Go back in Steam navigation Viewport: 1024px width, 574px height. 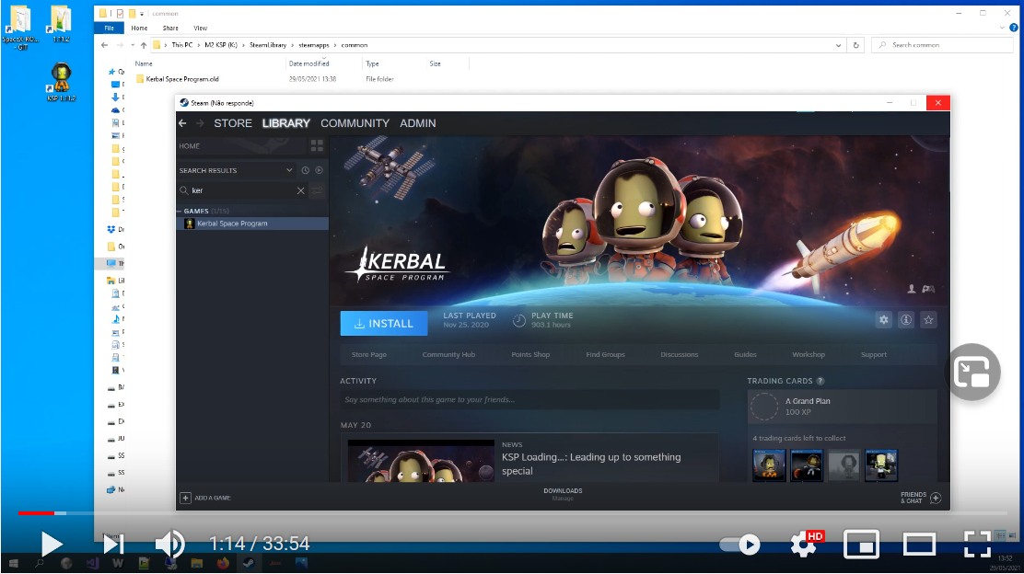tap(183, 123)
